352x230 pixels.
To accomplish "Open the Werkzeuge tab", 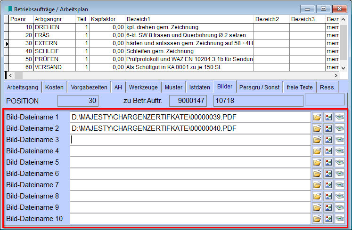I will [143, 87].
